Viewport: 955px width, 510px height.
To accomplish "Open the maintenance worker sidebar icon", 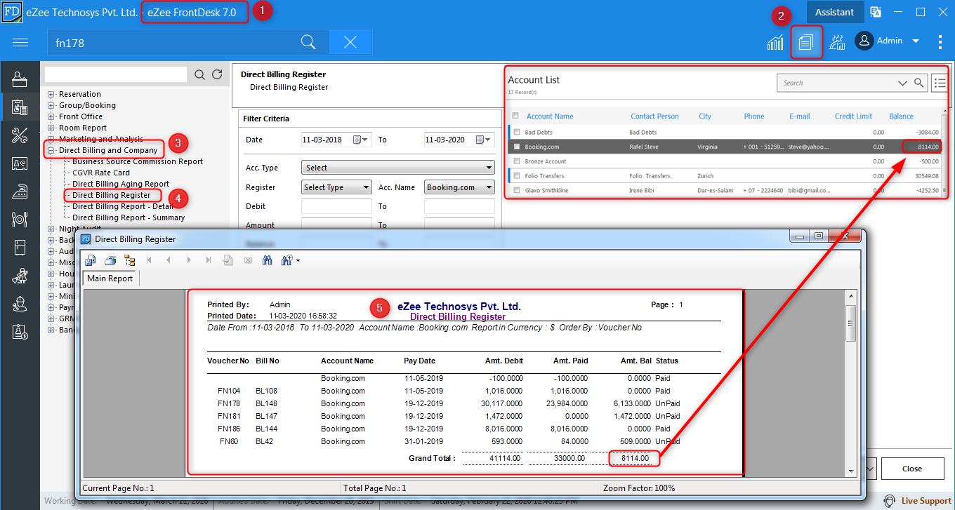I will [20, 304].
